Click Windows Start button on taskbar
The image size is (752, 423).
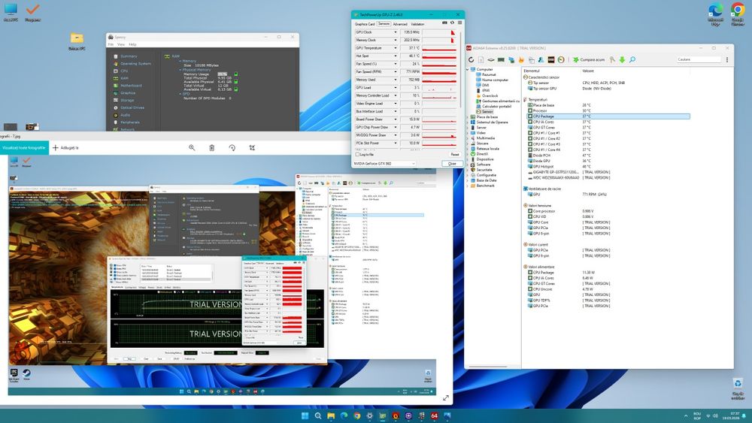[x=305, y=415]
